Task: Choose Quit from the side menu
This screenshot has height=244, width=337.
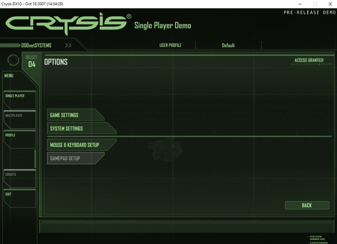Action: pyautogui.click(x=20, y=198)
